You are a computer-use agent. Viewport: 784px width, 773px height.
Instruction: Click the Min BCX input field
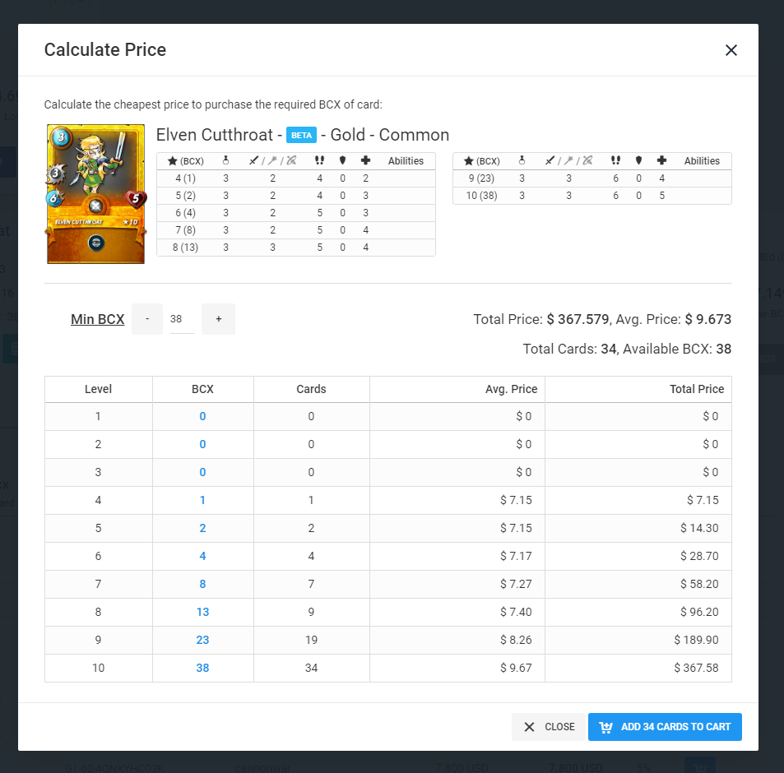tap(181, 319)
